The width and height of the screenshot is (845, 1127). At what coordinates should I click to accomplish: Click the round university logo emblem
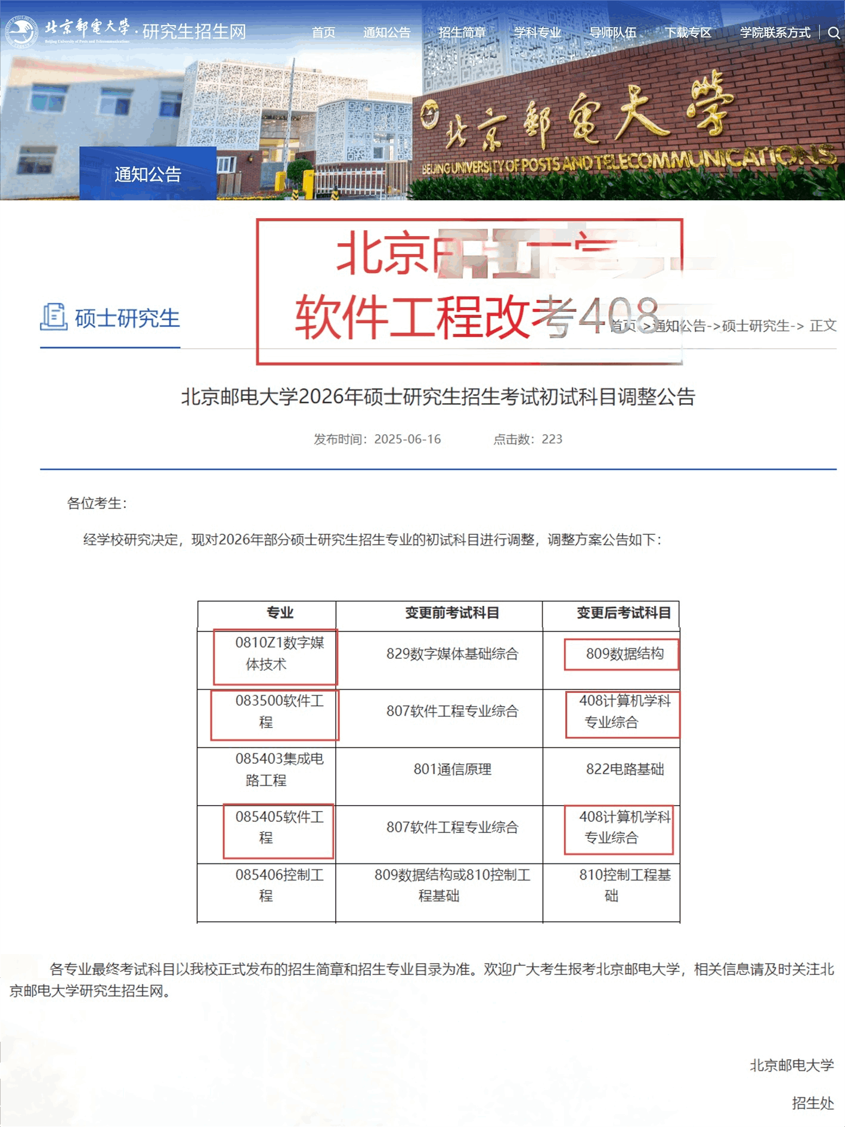click(22, 31)
